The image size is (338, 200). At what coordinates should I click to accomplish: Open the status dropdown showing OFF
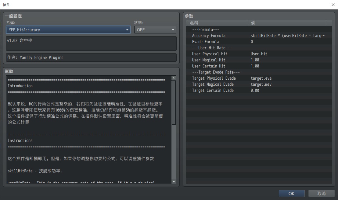pyautogui.click(x=155, y=30)
